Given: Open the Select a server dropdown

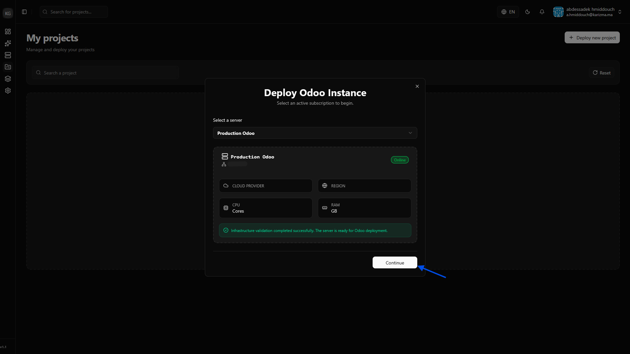Looking at the screenshot, I should pos(315,133).
